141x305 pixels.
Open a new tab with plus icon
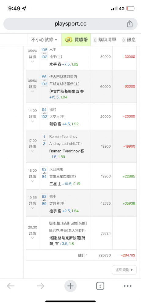click(70, 286)
